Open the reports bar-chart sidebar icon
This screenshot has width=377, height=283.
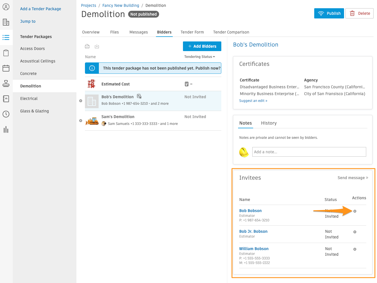point(6,129)
